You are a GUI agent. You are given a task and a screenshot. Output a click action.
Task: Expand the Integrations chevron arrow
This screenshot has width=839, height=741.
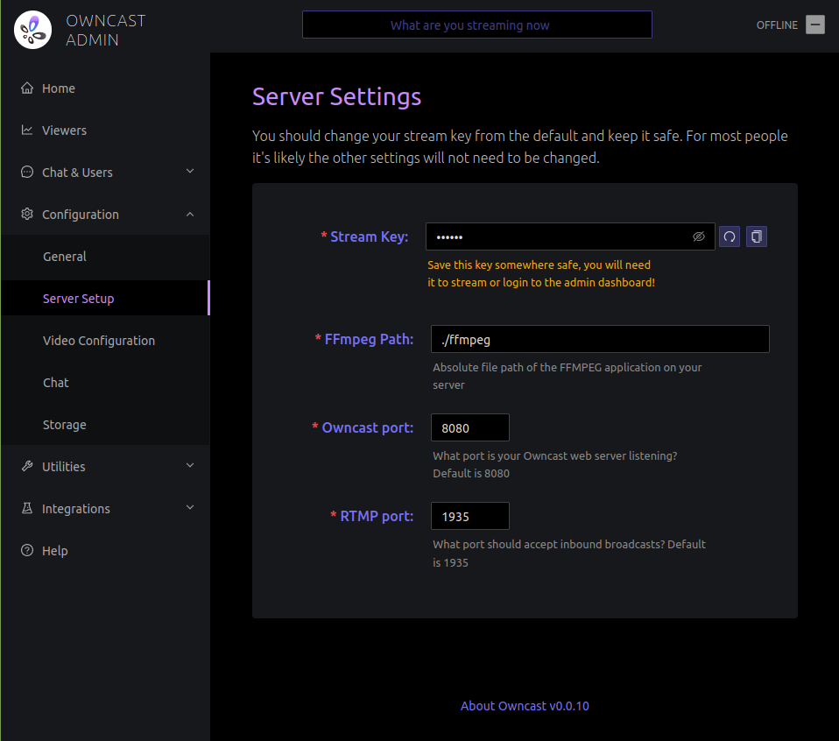coord(190,509)
